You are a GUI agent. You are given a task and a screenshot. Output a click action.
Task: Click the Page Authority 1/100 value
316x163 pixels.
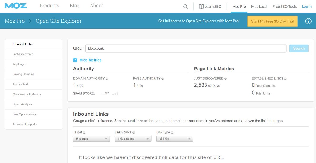pyautogui.click(x=138, y=85)
